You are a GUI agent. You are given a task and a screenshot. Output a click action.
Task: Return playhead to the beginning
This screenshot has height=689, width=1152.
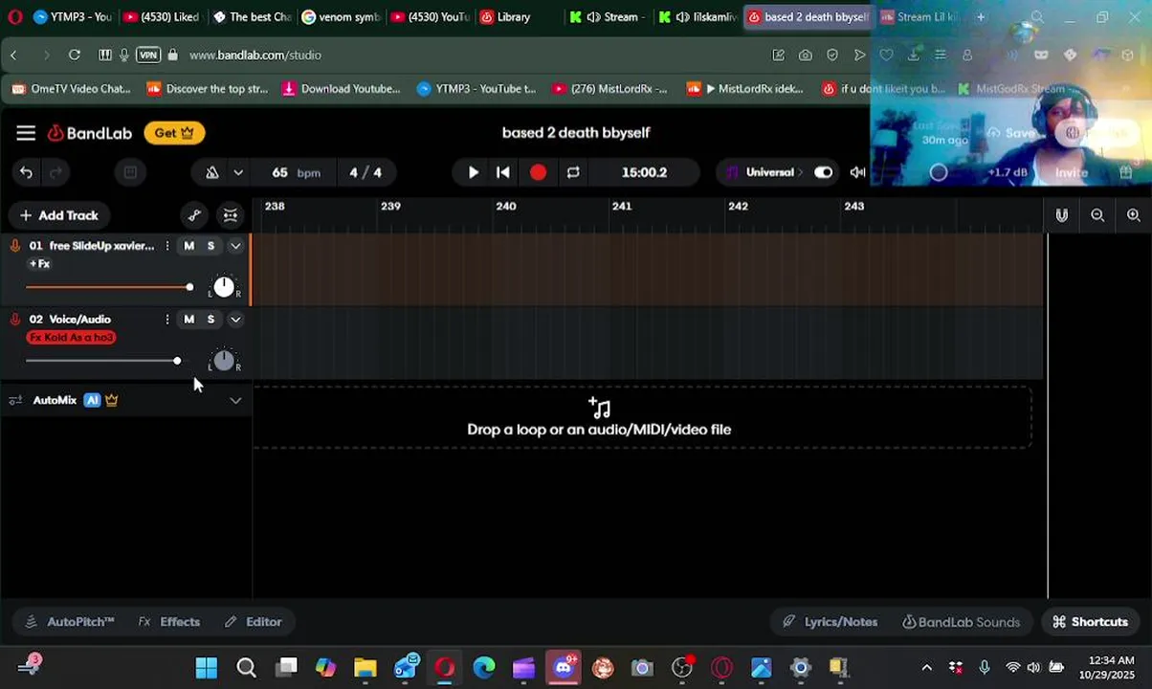(503, 172)
